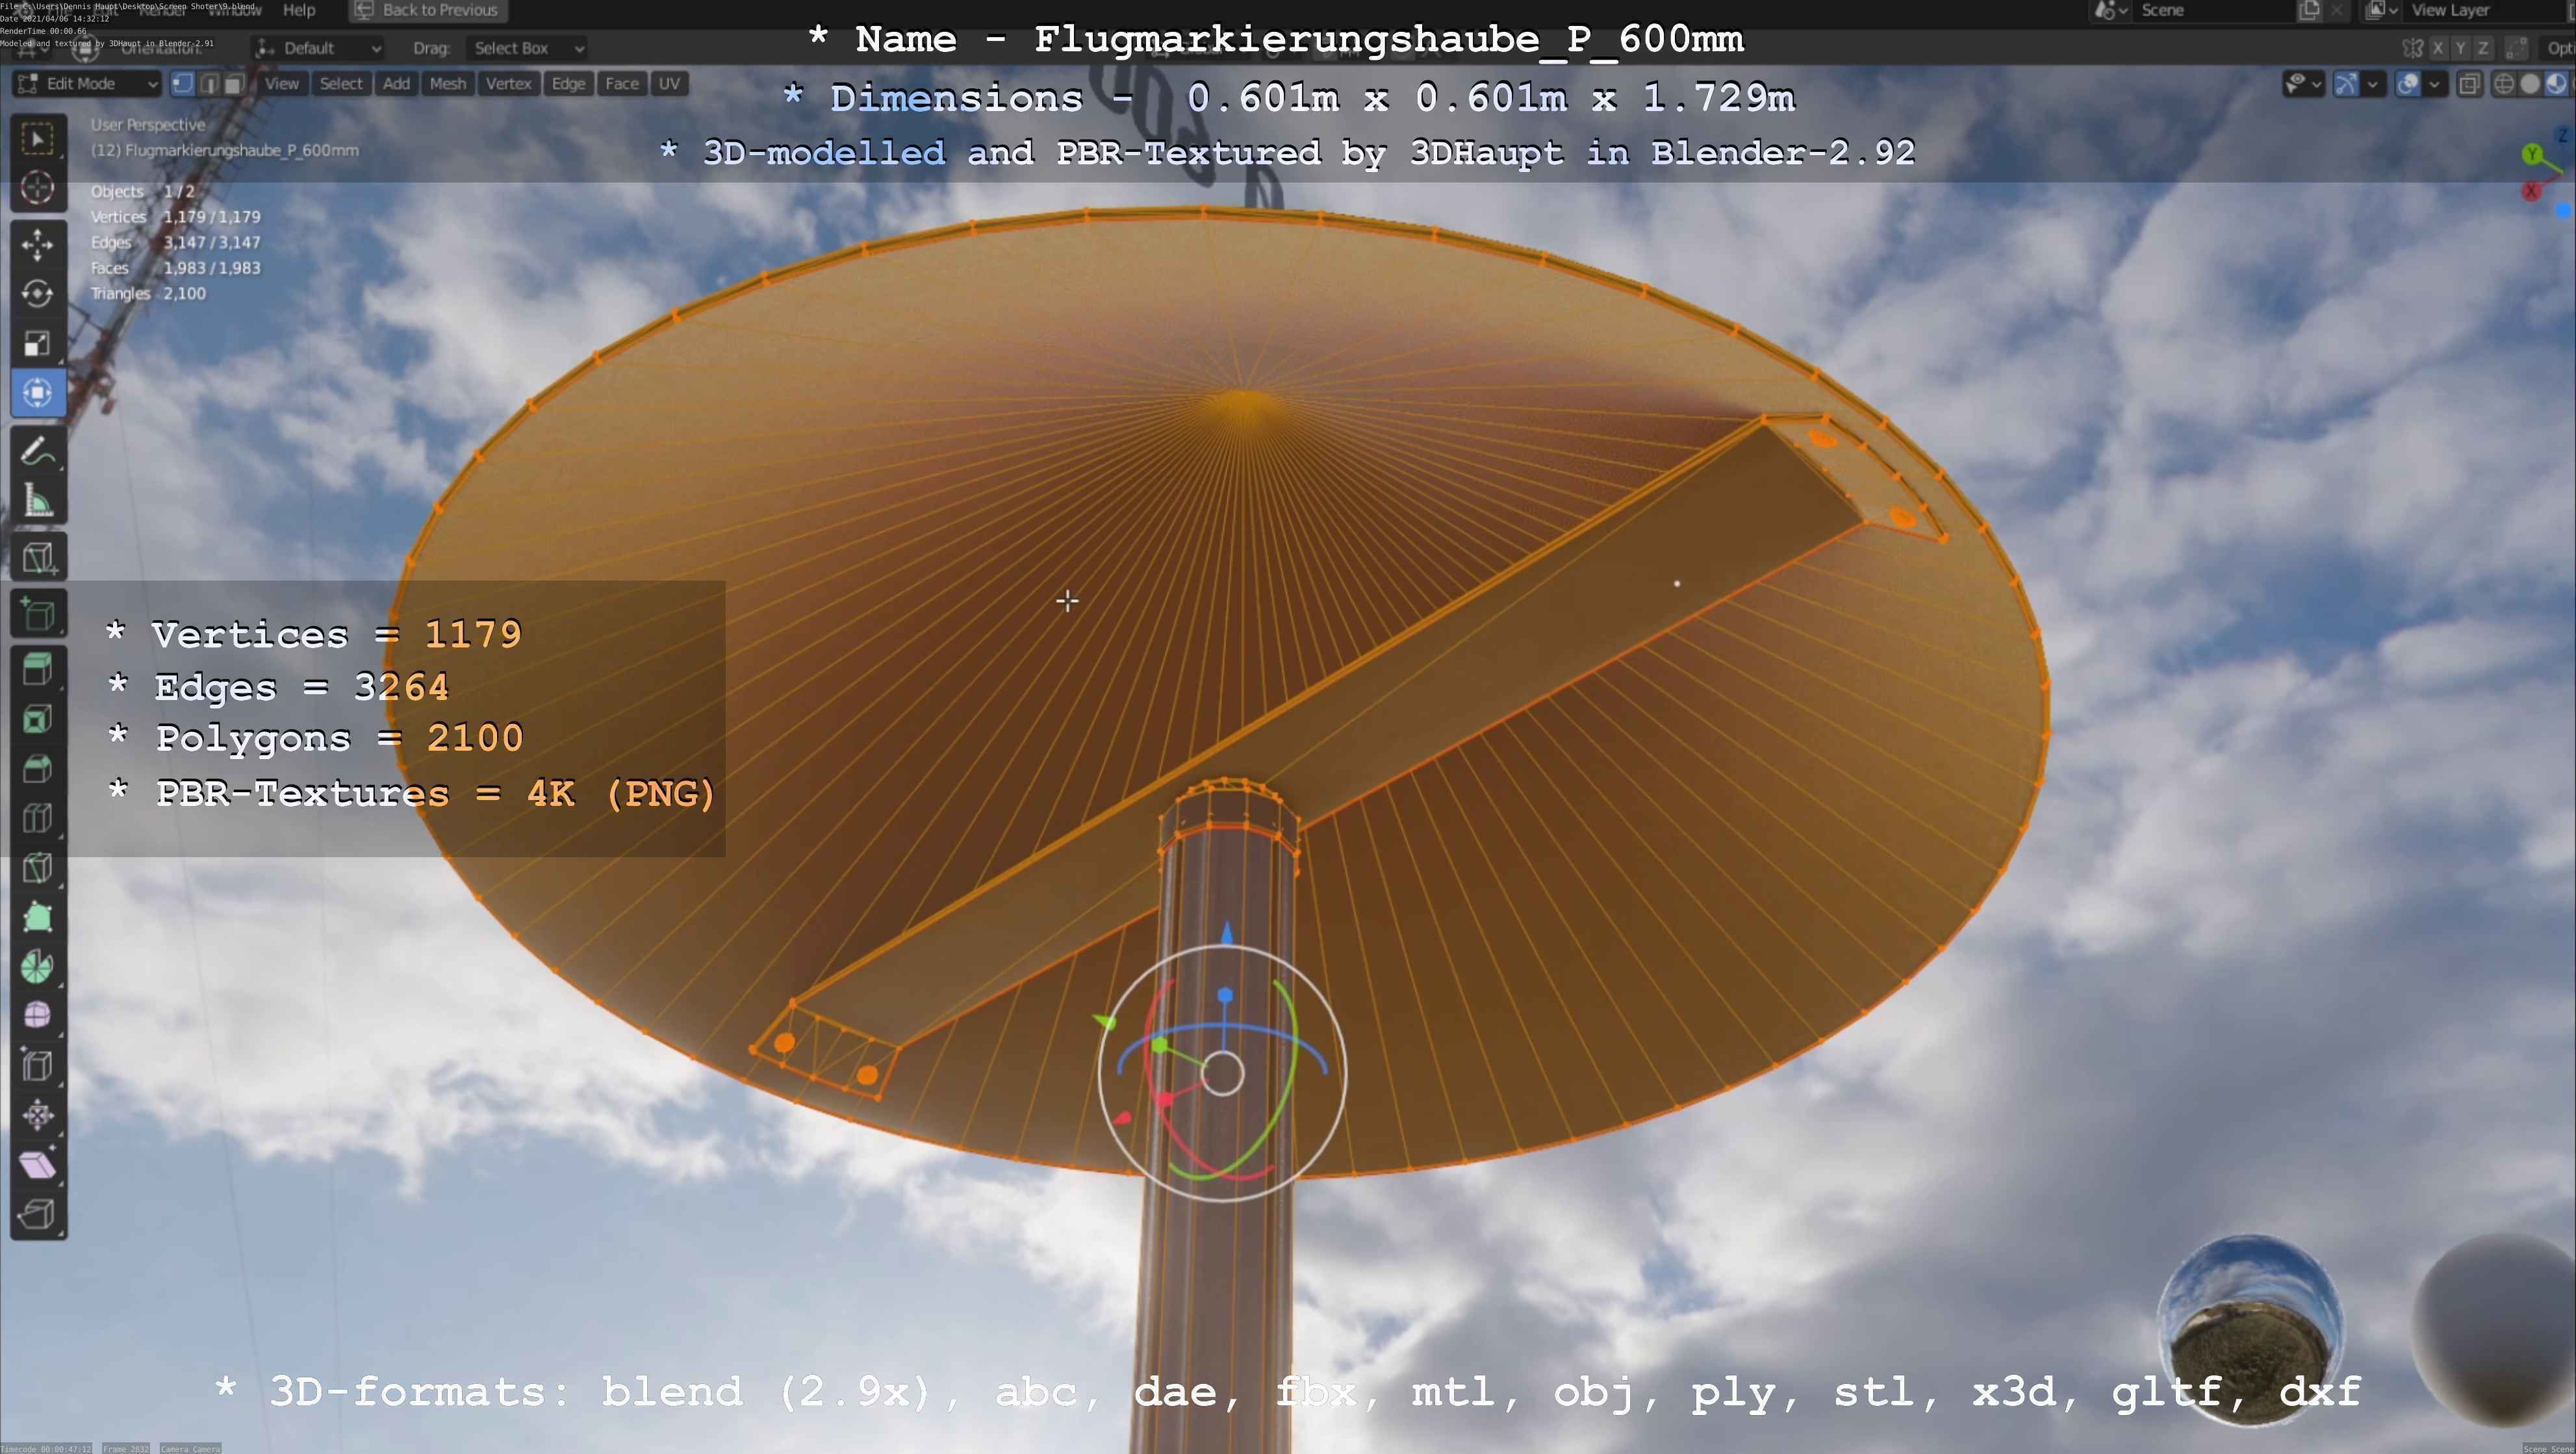2576x1454 pixels.
Task: Choose the Annotate pencil tool
Action: click(x=37, y=452)
